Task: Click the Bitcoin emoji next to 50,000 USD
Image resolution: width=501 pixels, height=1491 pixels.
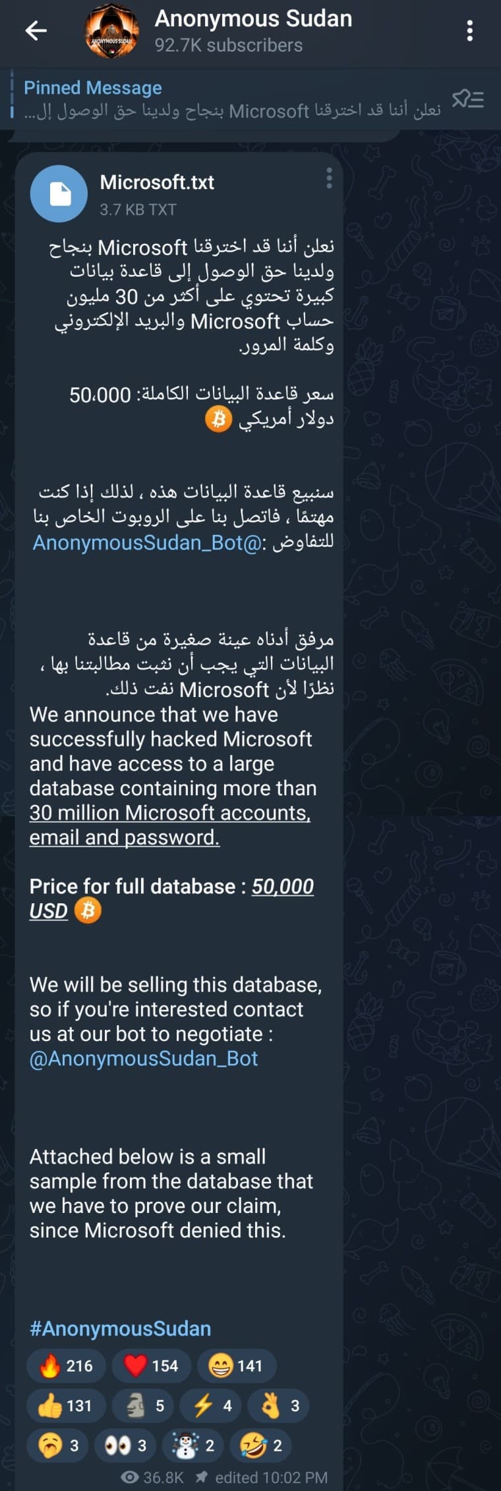Action: point(88,911)
